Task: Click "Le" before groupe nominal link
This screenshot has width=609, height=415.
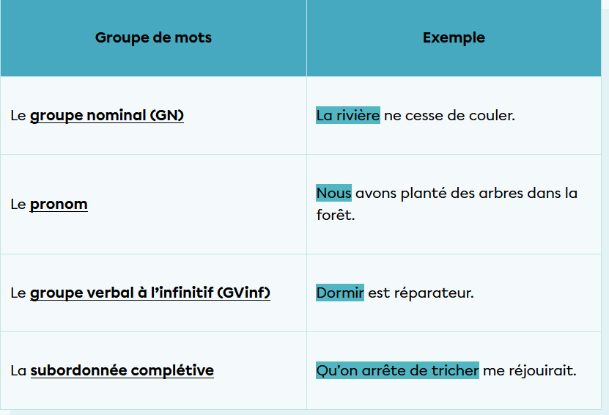Action: 18,116
